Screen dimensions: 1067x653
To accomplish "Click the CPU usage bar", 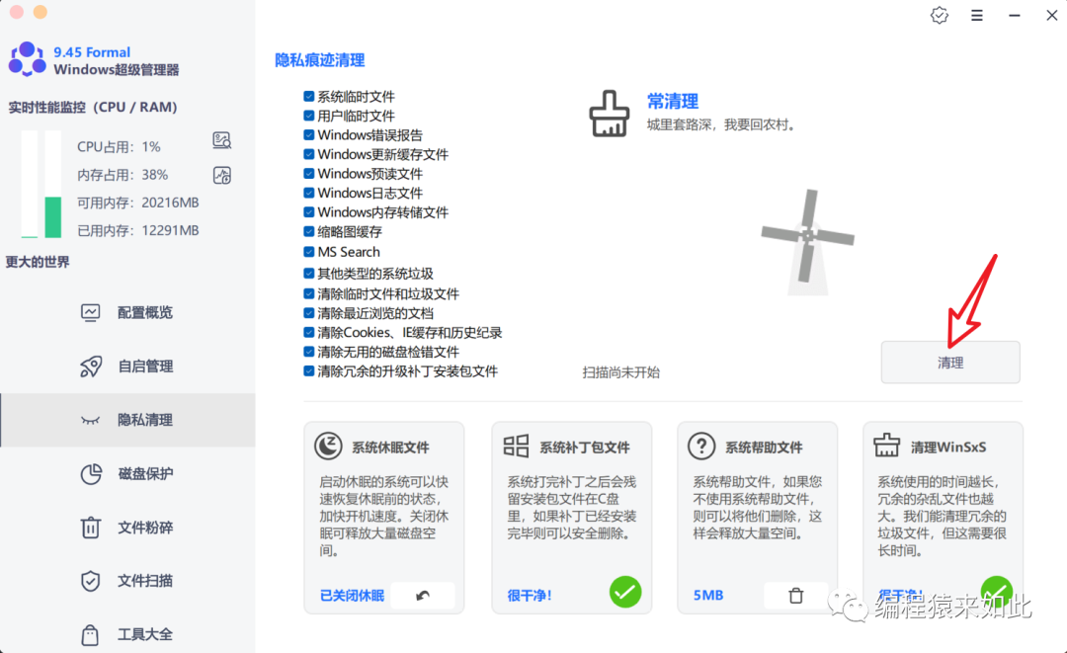I will [x=30, y=184].
